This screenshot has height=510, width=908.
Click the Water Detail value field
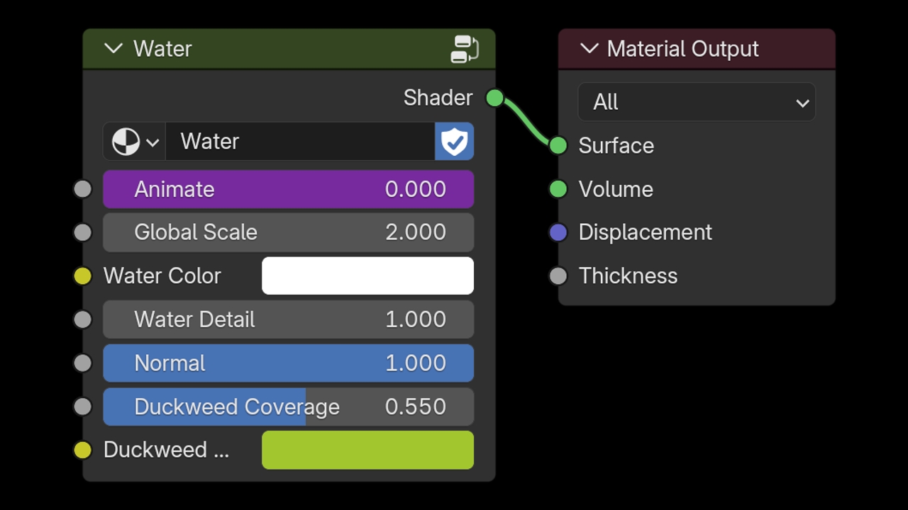click(289, 319)
